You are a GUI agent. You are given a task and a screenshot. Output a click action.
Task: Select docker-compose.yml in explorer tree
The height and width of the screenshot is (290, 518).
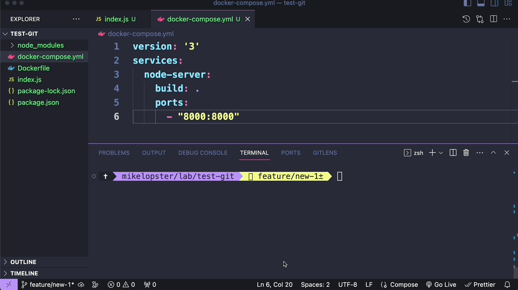pyautogui.click(x=44, y=57)
